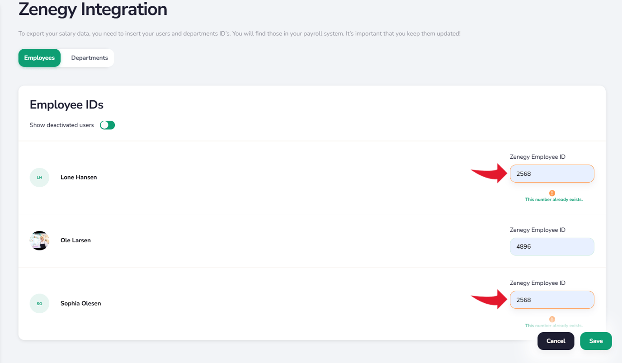Click Lone Hansen's LH avatar icon
Screen dimensions: 622x363
coord(39,177)
